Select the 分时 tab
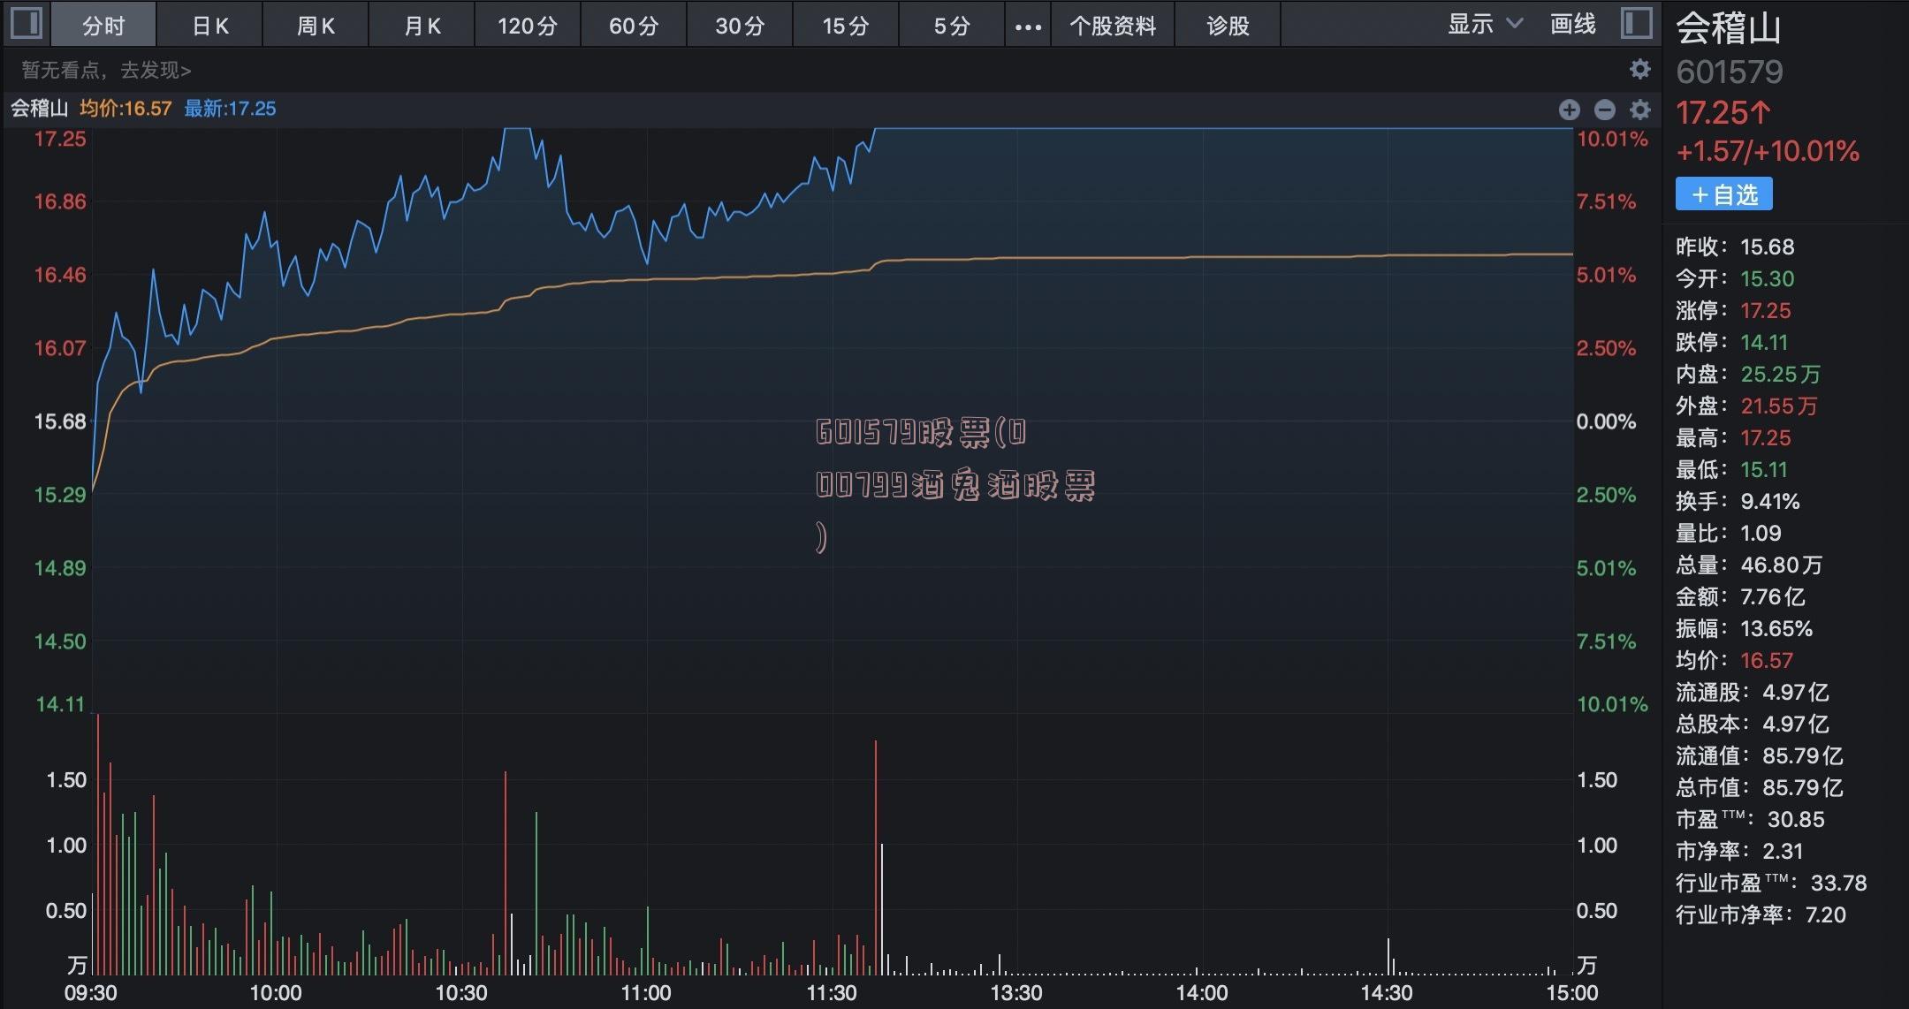This screenshot has height=1009, width=1909. 103,26
